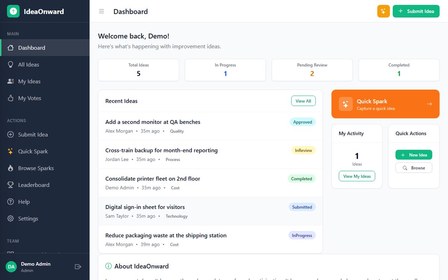Screen dimensions: 448x280
Task: Click the Jordan Lee author name
Action: pos(117,159)
